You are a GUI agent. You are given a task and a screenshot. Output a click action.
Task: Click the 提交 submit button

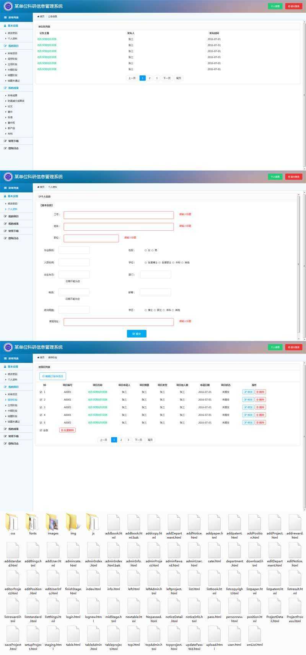[x=137, y=334]
